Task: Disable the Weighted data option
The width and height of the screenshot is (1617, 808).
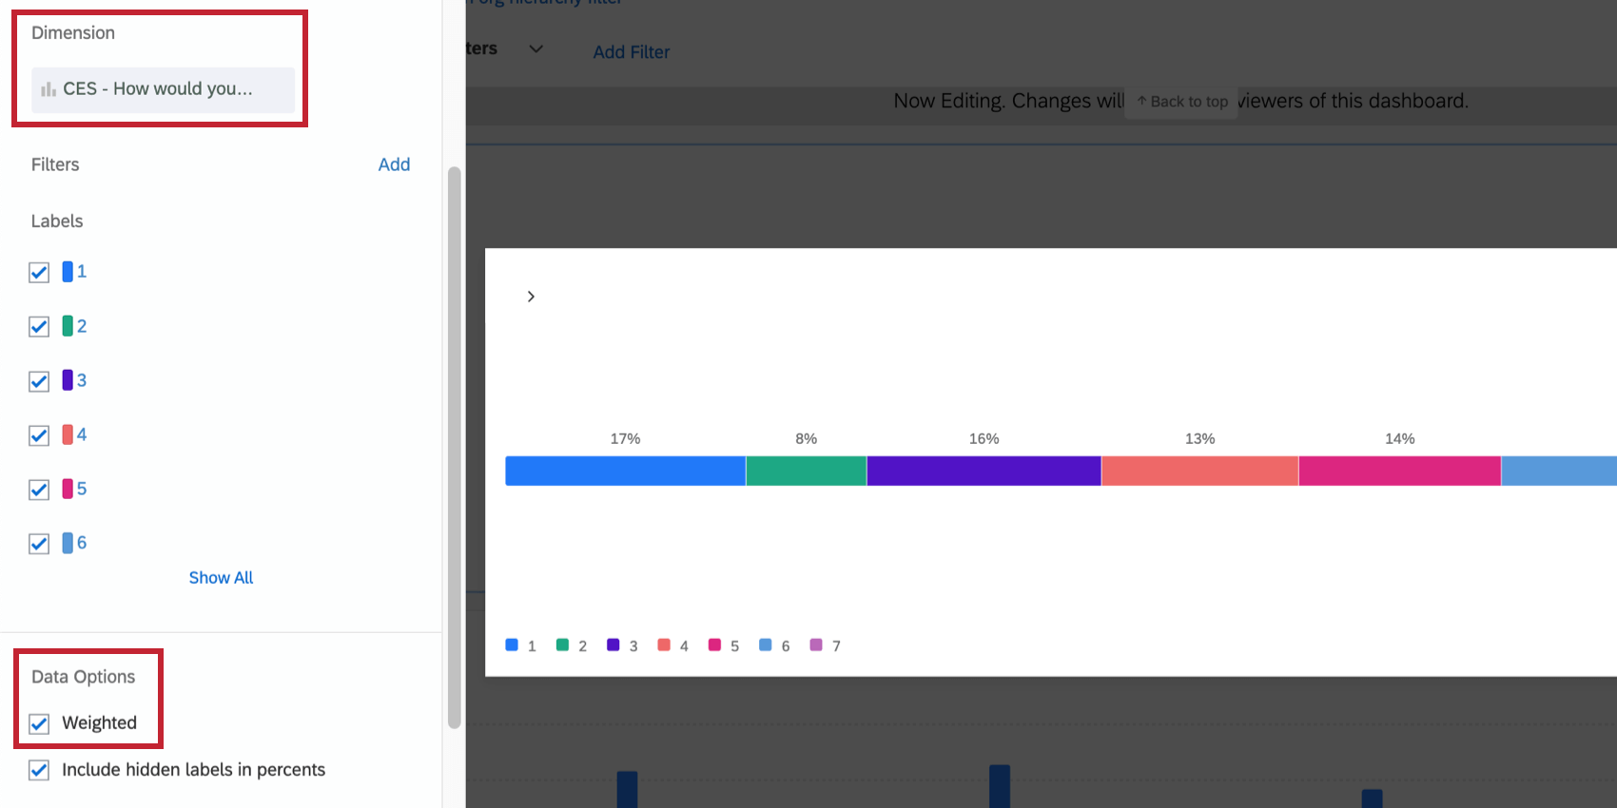Action: pos(38,723)
